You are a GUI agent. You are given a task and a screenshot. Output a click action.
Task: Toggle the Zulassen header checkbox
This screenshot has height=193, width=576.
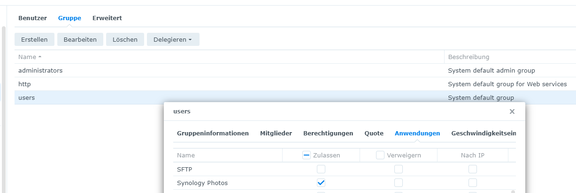tap(307, 155)
